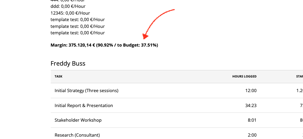
Task: Click the red arrow annotation head
Action: pyautogui.click(x=145, y=36)
